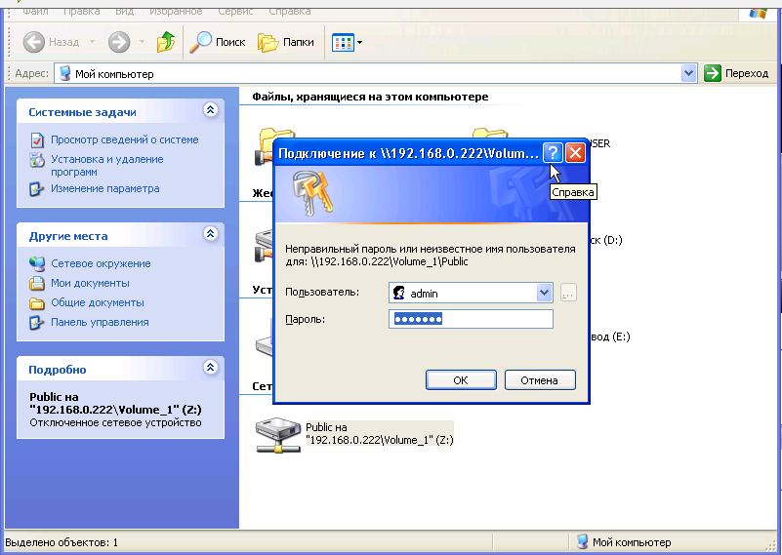Click the system info icon beside Просмотр сведений
782x555 pixels.
(x=37, y=140)
